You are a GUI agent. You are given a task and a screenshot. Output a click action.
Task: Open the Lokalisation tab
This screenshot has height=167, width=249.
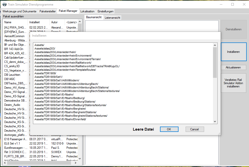87,11
